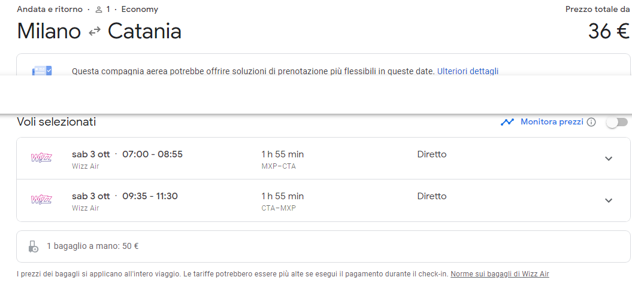Click the carry-on baggage icon
632x283 pixels.
34,246
